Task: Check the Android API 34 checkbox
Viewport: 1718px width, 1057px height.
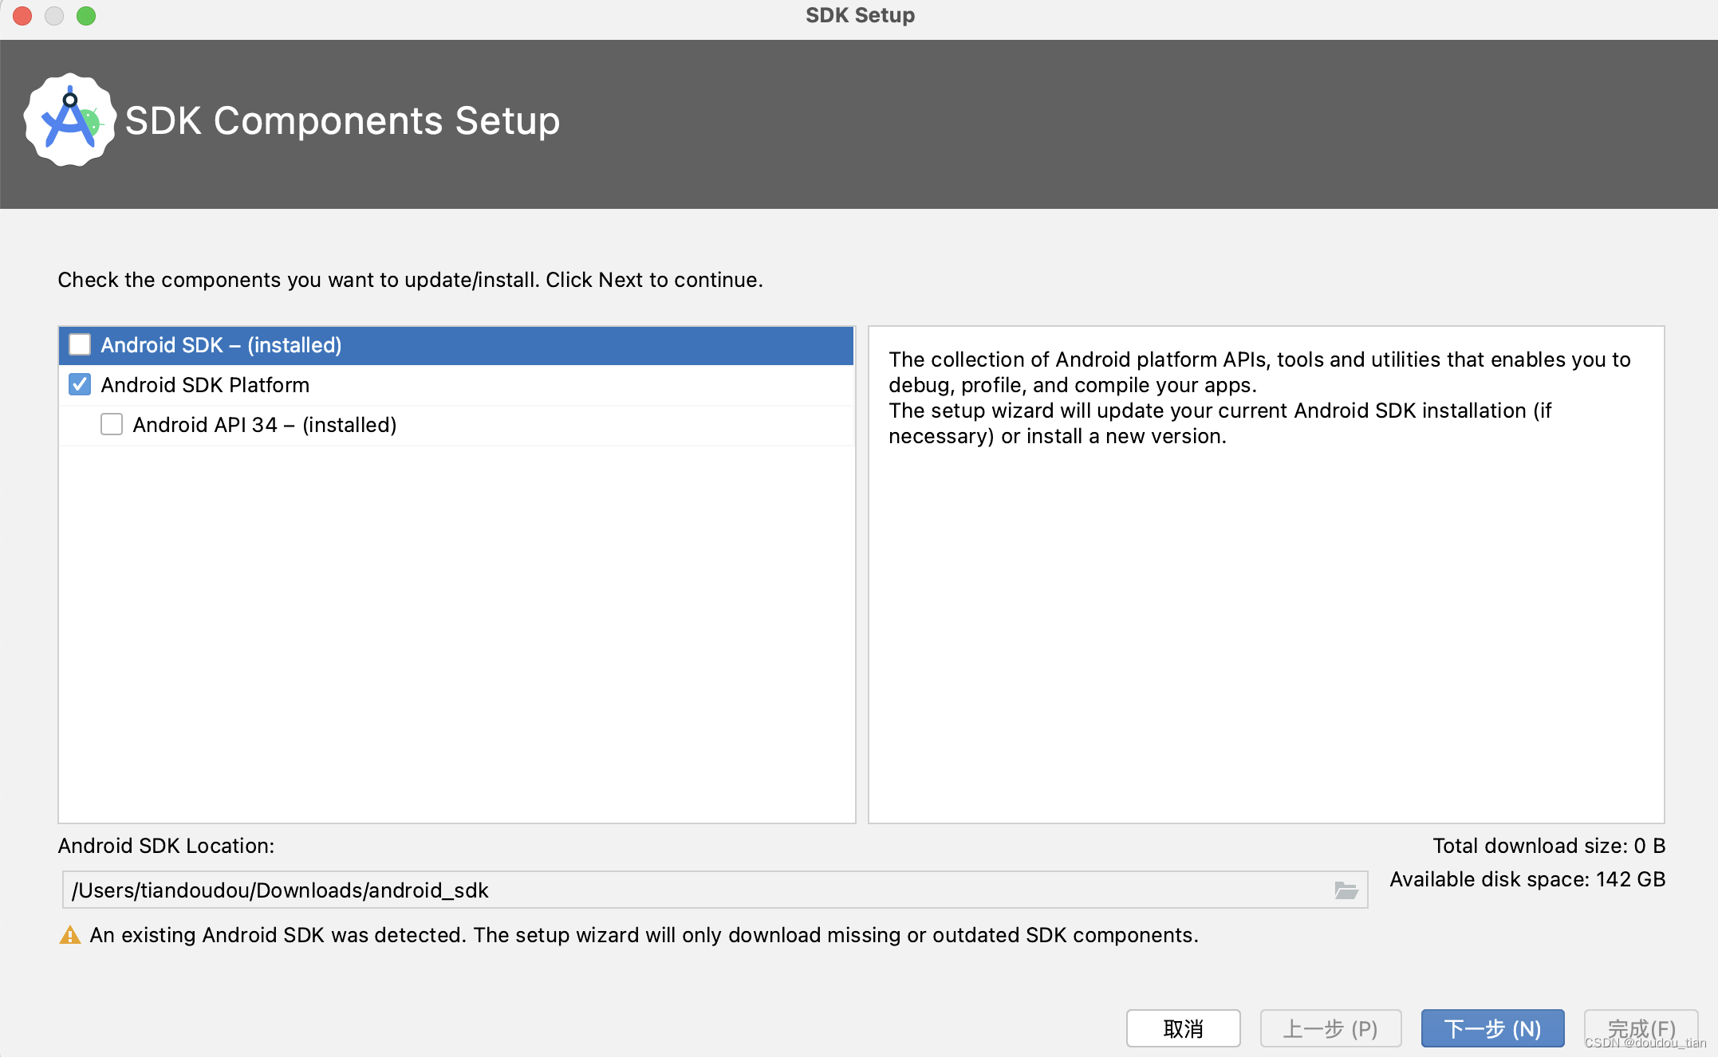Action: click(x=111, y=424)
